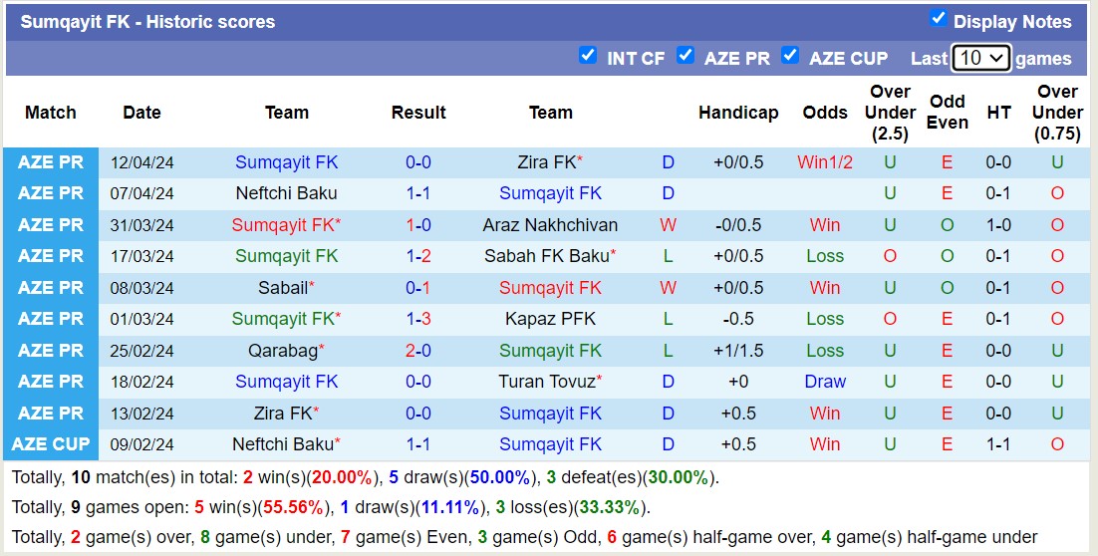Click the AZE PR label for 12/04/24
The image size is (1098, 556).
pyautogui.click(x=50, y=162)
